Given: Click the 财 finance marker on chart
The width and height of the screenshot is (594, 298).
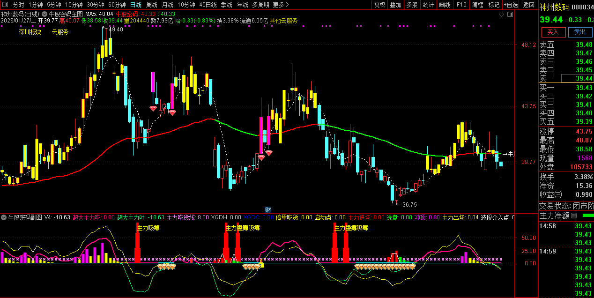Looking at the screenshot, I should point(268,209).
